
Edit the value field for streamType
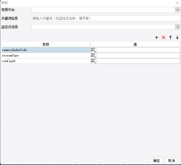138,55
